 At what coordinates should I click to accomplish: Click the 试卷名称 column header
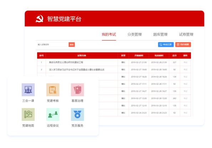click(82, 55)
